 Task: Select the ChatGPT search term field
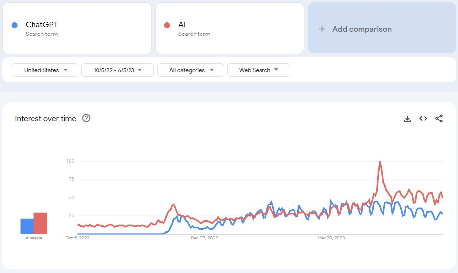[77, 29]
